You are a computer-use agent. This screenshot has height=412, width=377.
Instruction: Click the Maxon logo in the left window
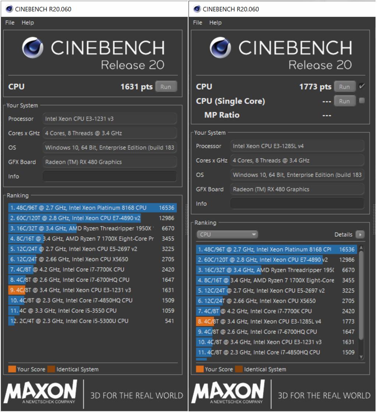pyautogui.click(x=40, y=392)
